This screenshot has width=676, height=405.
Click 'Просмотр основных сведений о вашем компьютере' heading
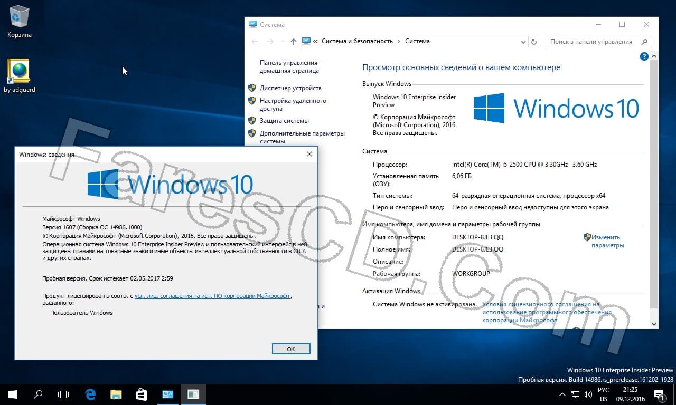click(461, 67)
